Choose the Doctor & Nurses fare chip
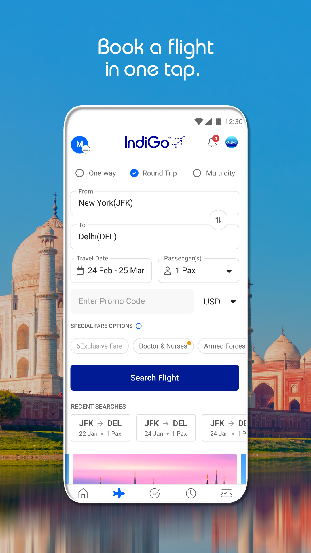The width and height of the screenshot is (311, 553). [163, 346]
